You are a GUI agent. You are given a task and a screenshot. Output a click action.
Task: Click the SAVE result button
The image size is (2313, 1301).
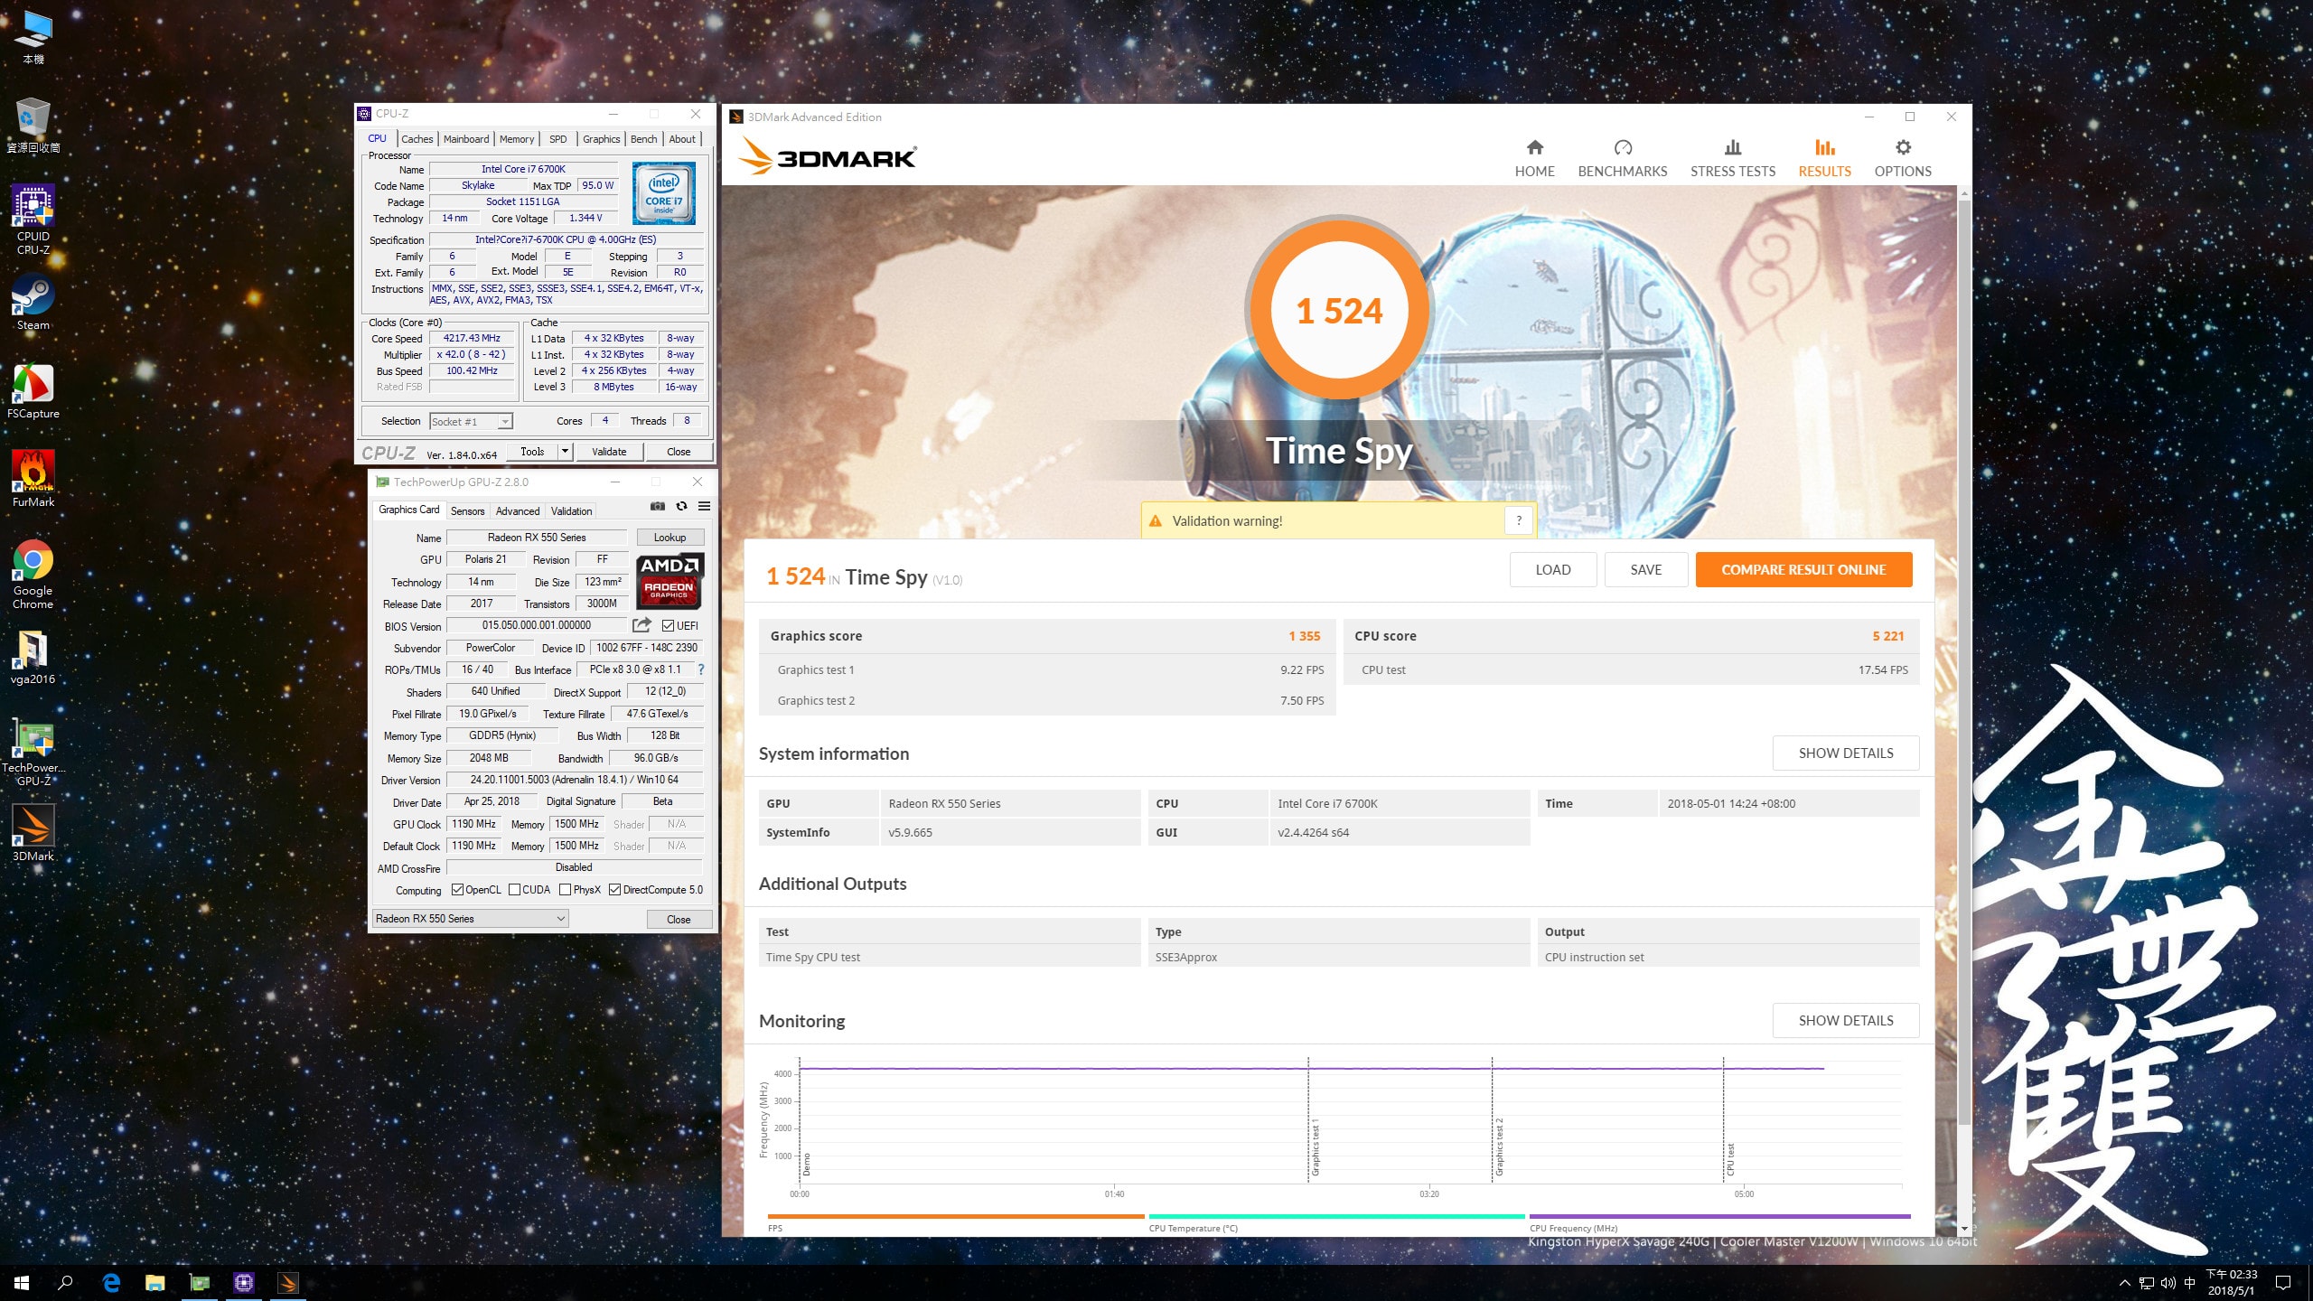1645,569
